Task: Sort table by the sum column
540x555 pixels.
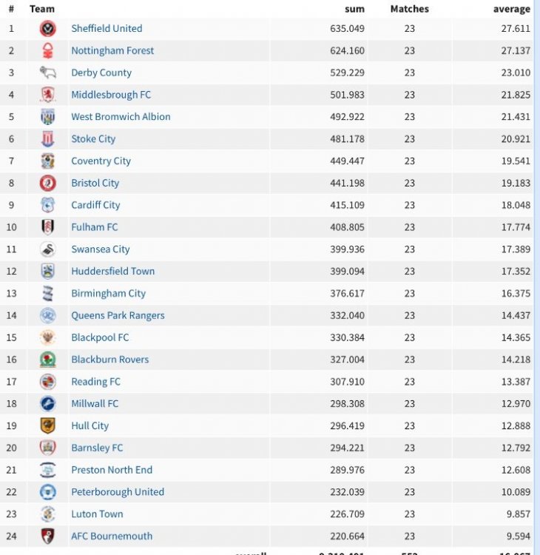Action: [354, 9]
